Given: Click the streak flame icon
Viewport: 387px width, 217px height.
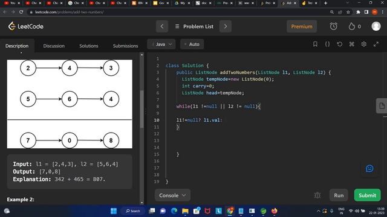Looking at the screenshot, I should 351,27.
